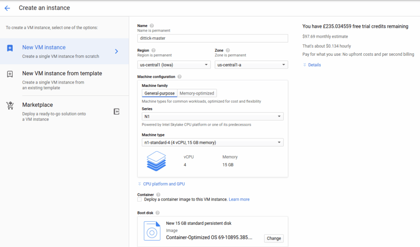This screenshot has width=420, height=247.
Task: Go back using the back arrow
Action: coord(7,8)
